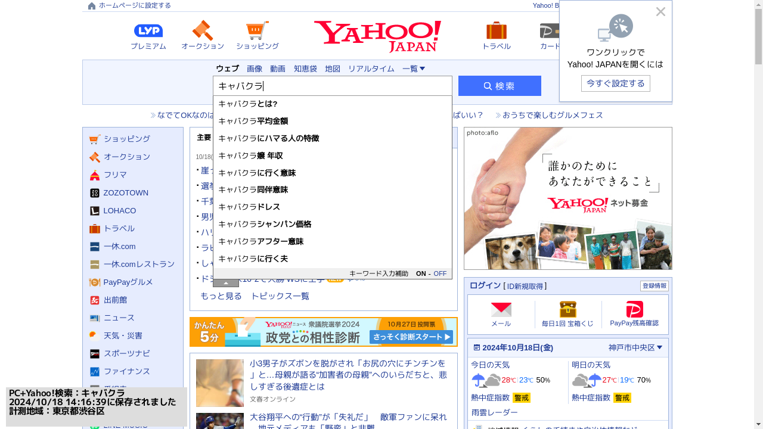Open 一休.comレストラン in left sidebar
This screenshot has height=429, width=763.
point(139,264)
